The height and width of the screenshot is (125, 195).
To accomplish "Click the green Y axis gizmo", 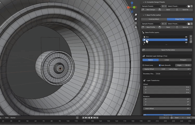I will (x=134, y=7).
